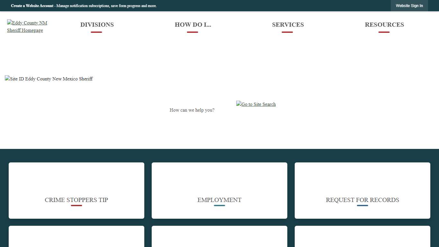Open the Crime Stoppers Tip card
Viewport: 439px width, 247px height.
coord(76,190)
